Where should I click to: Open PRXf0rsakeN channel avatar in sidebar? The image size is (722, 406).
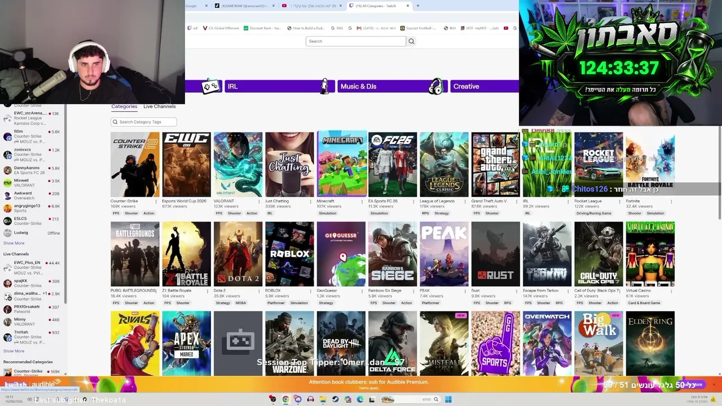[x=7, y=309]
